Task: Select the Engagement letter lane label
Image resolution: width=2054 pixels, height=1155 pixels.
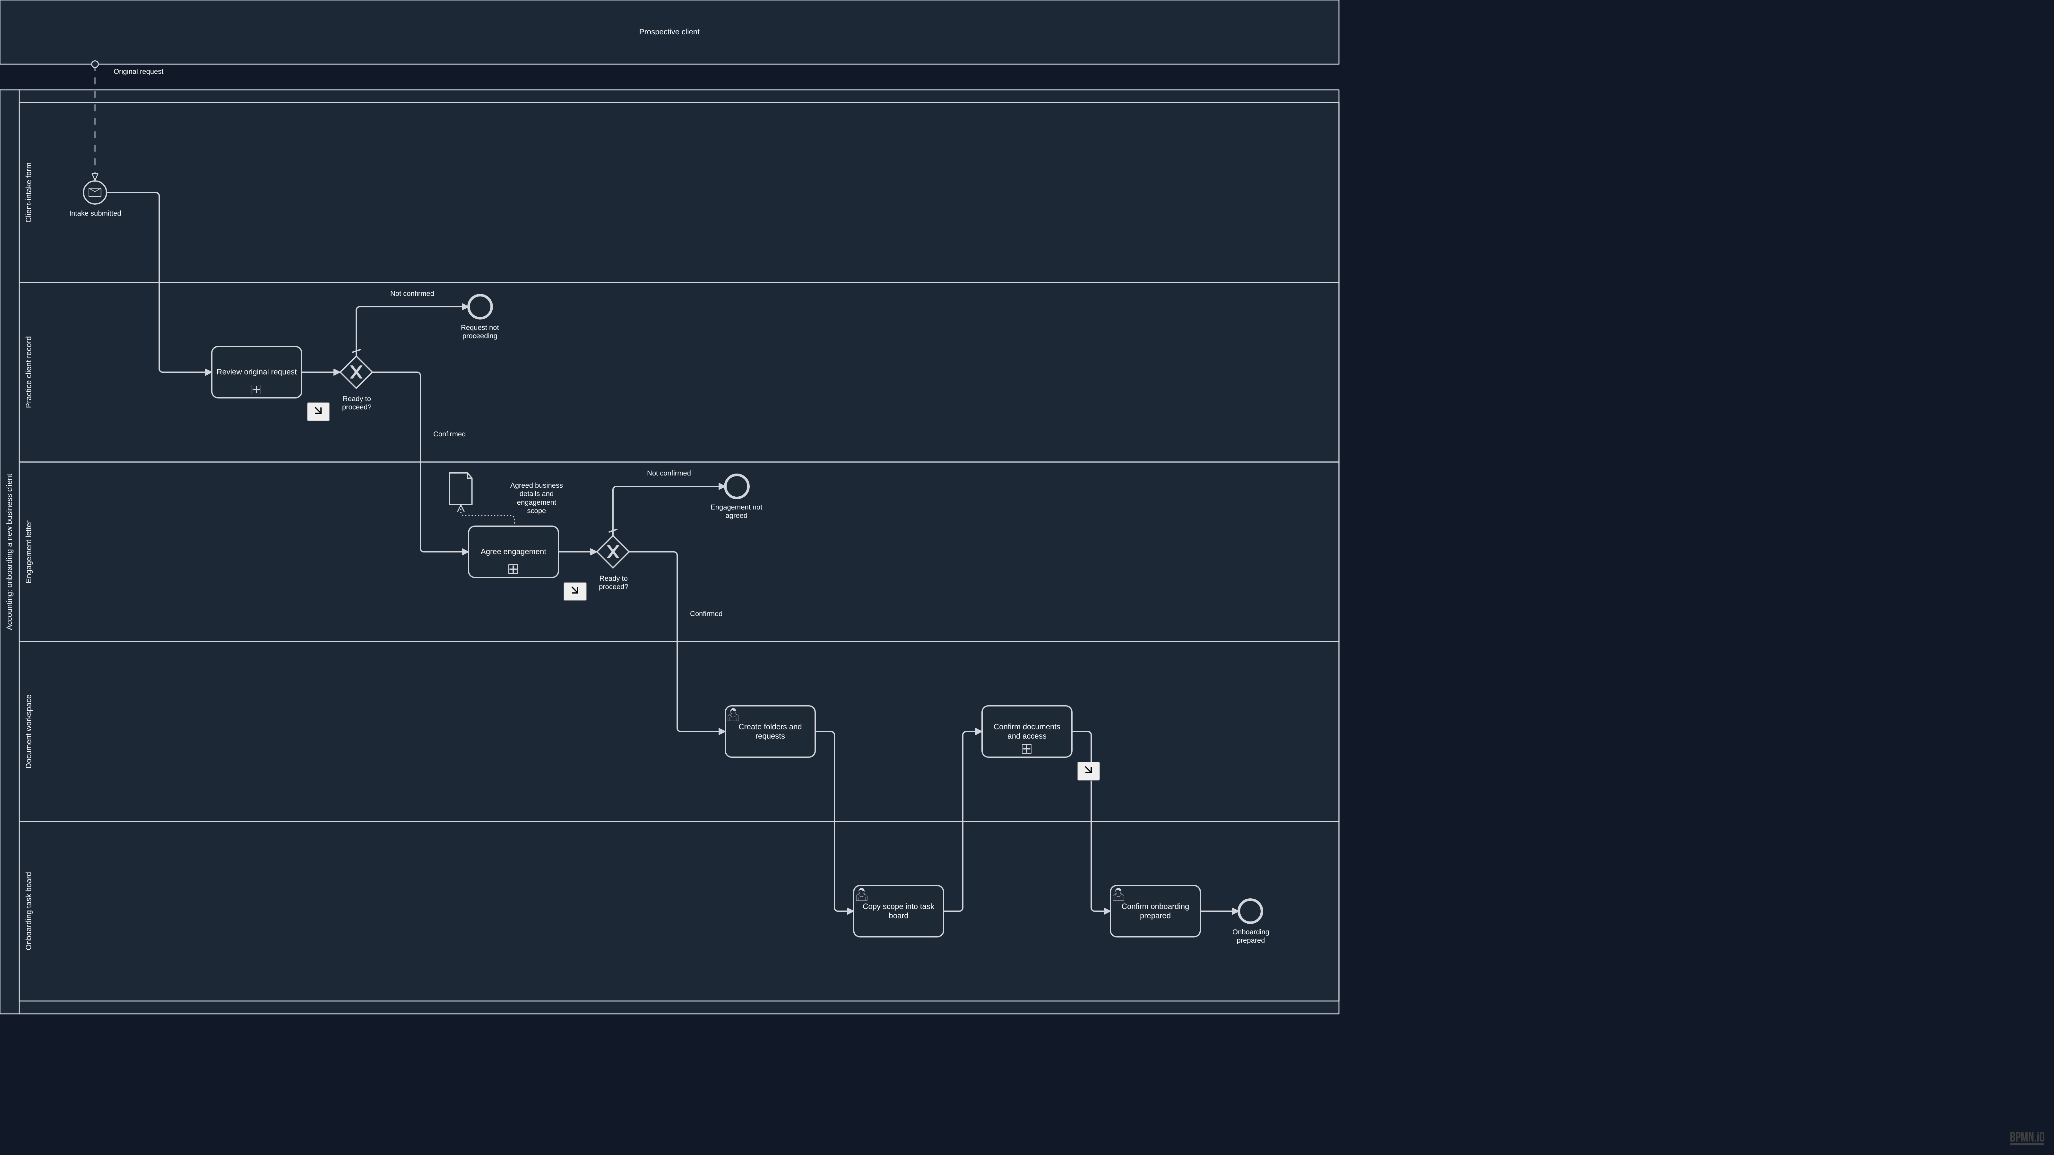Action: click(x=29, y=552)
